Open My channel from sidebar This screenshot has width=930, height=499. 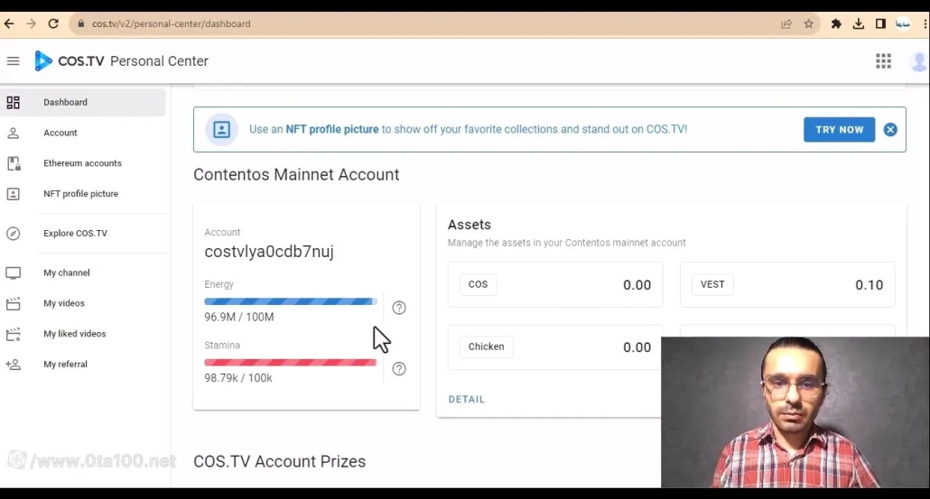tap(67, 273)
